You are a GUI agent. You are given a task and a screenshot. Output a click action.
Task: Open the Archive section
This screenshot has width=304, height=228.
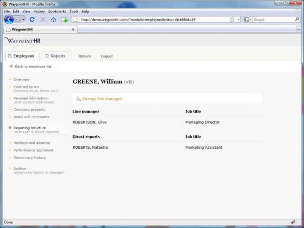19,168
